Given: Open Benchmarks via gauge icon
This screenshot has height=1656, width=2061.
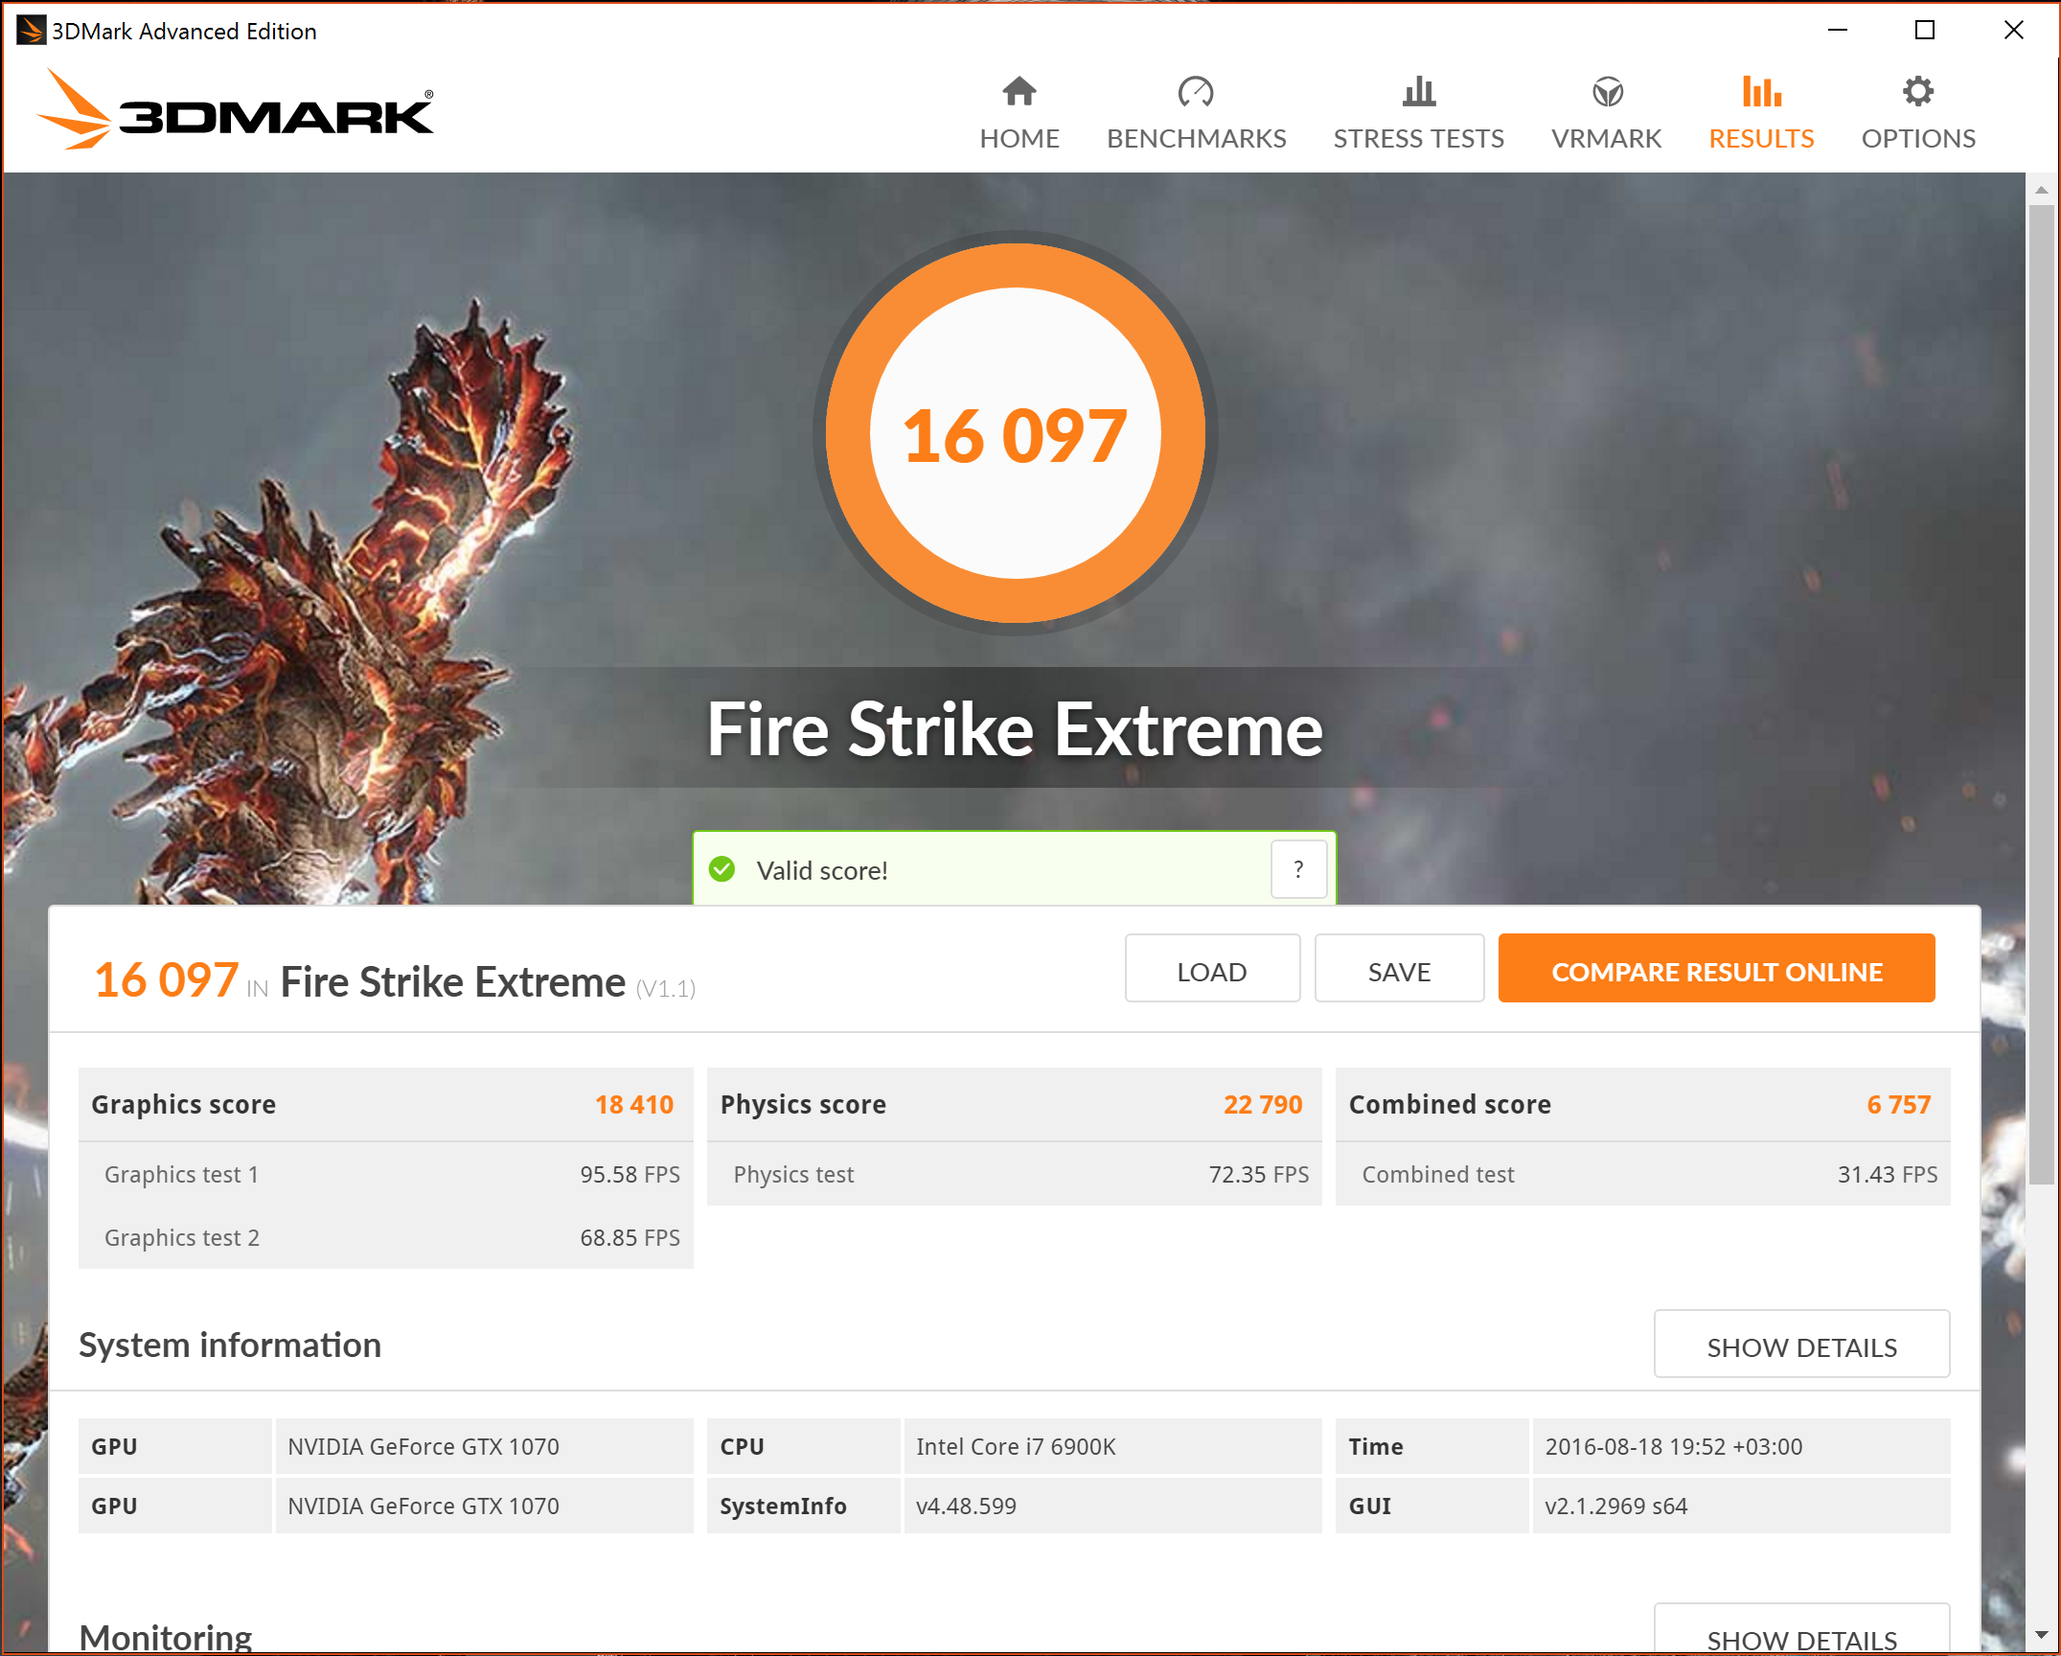Looking at the screenshot, I should [x=1195, y=92].
